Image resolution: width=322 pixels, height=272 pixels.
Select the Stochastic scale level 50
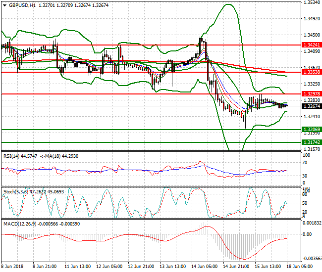click(x=305, y=203)
